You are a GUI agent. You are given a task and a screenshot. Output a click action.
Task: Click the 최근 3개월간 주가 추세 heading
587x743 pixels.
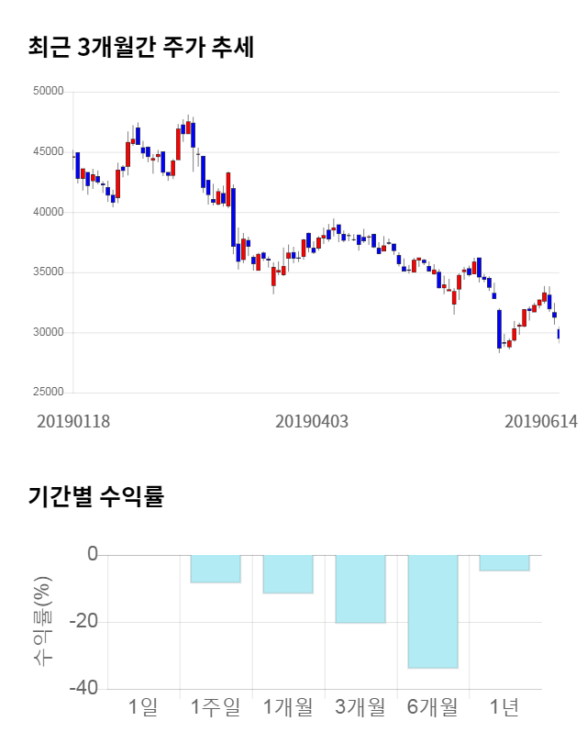[141, 48]
